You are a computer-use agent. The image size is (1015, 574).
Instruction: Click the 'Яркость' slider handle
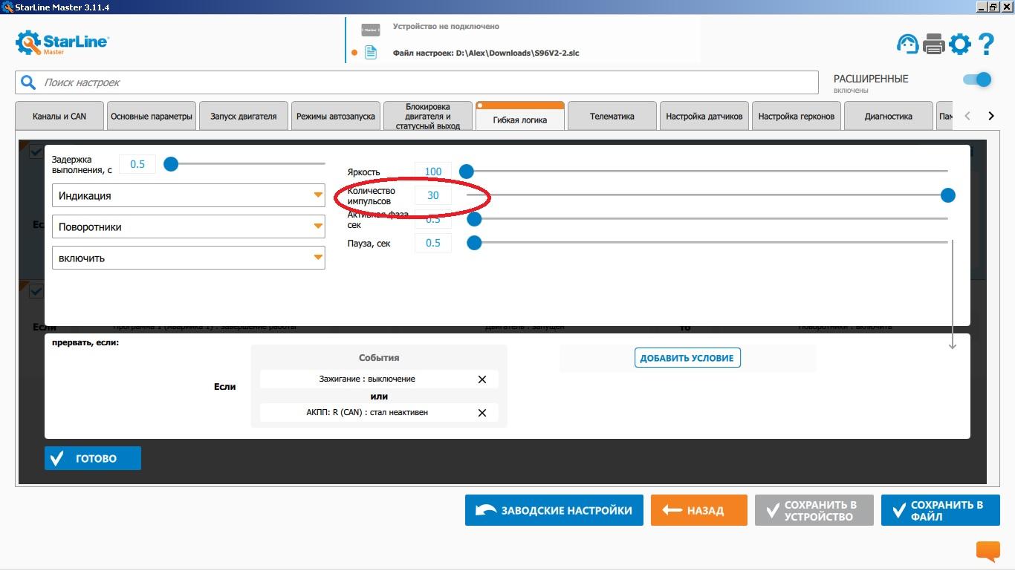[467, 172]
